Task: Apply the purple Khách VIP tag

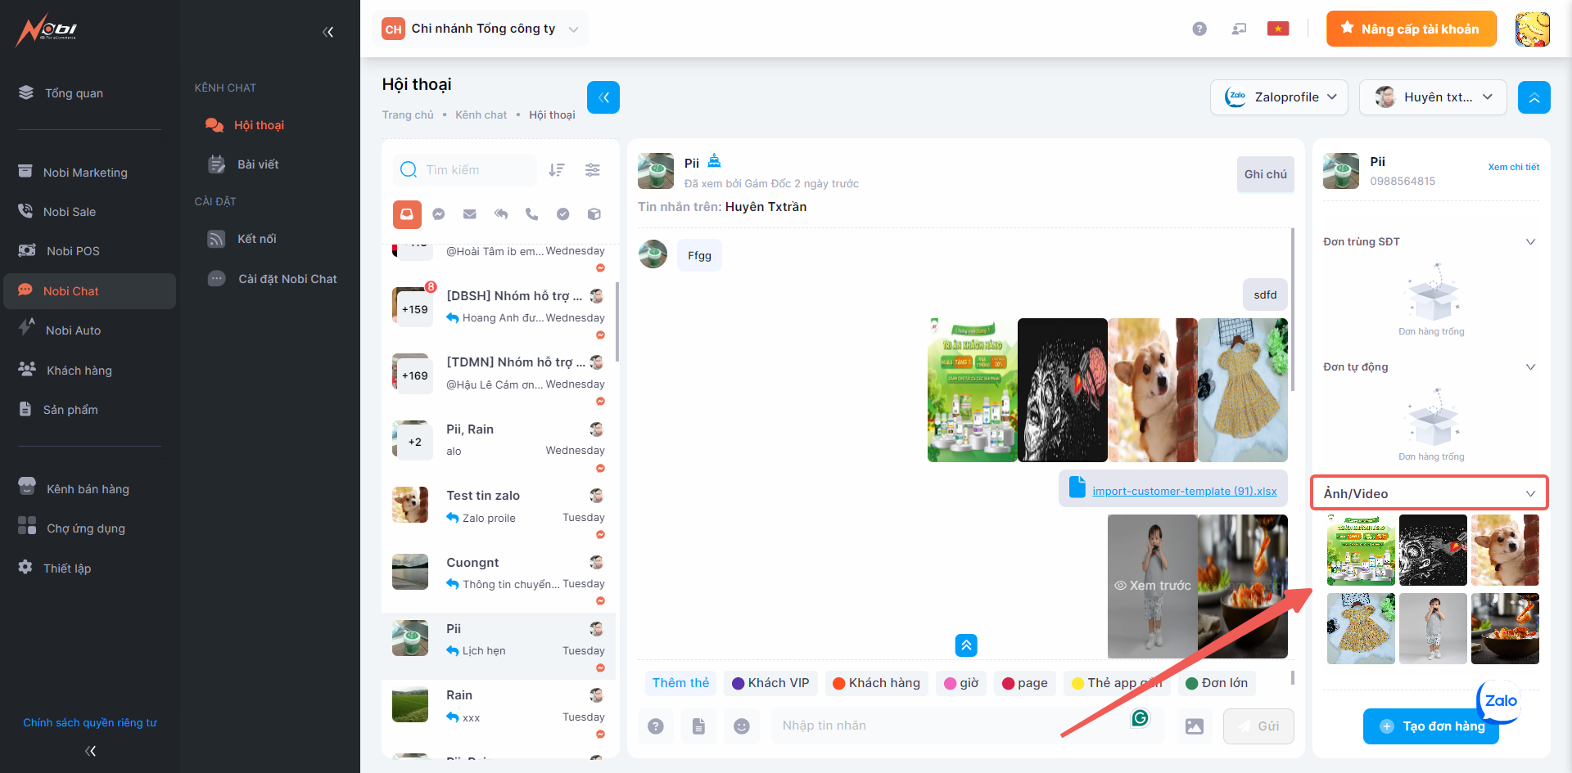Action: pyautogui.click(x=770, y=683)
